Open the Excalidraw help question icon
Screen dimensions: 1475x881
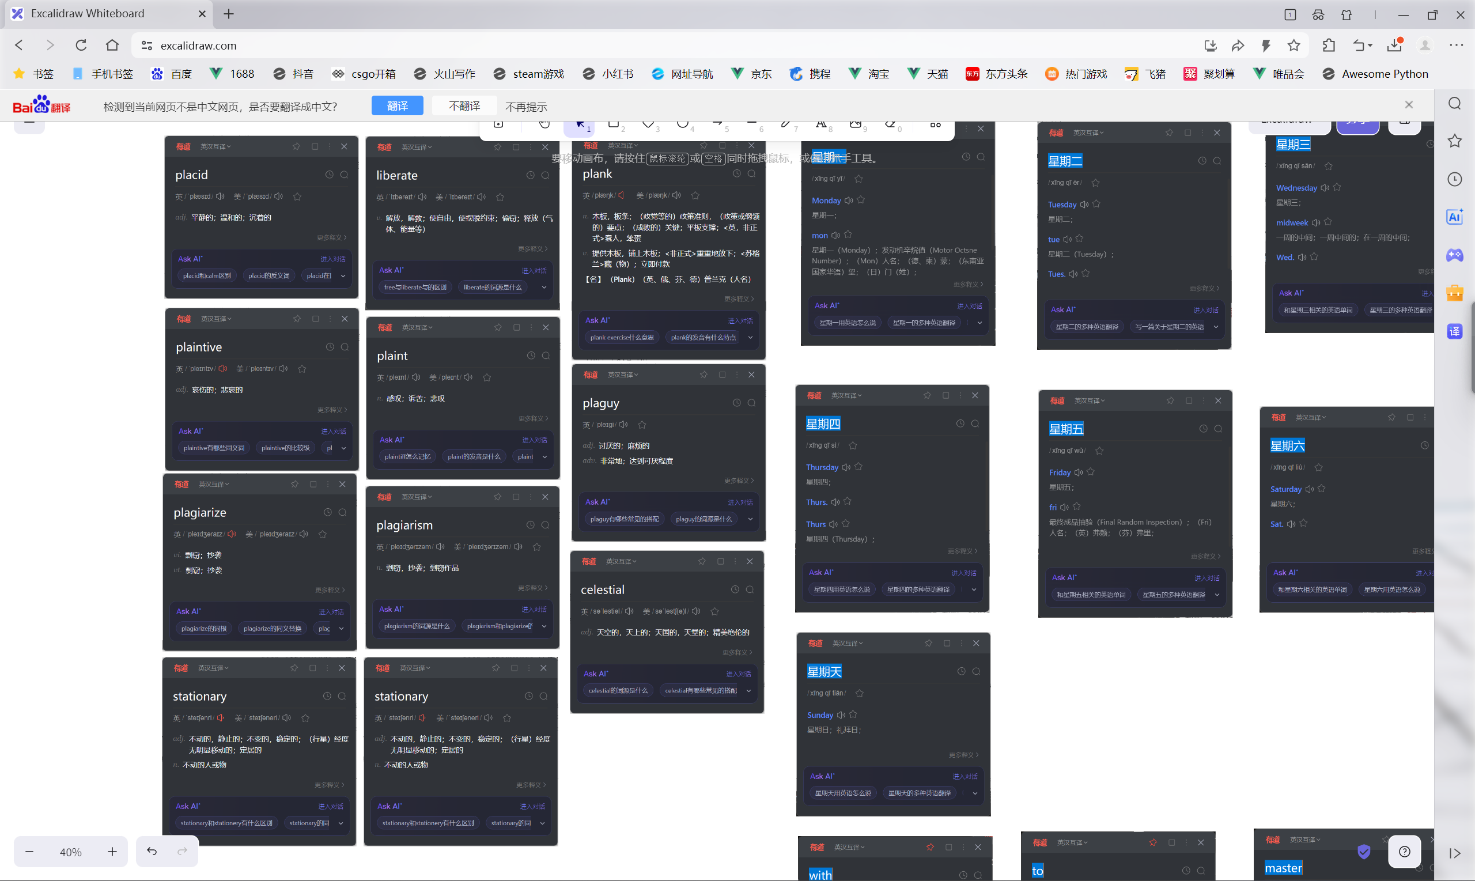click(1404, 852)
